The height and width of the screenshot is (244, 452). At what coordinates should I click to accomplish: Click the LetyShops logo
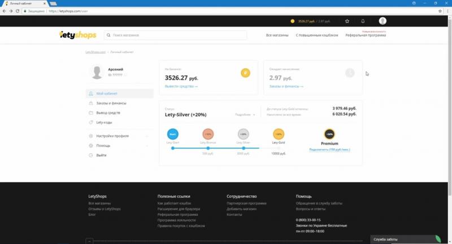[x=78, y=35]
